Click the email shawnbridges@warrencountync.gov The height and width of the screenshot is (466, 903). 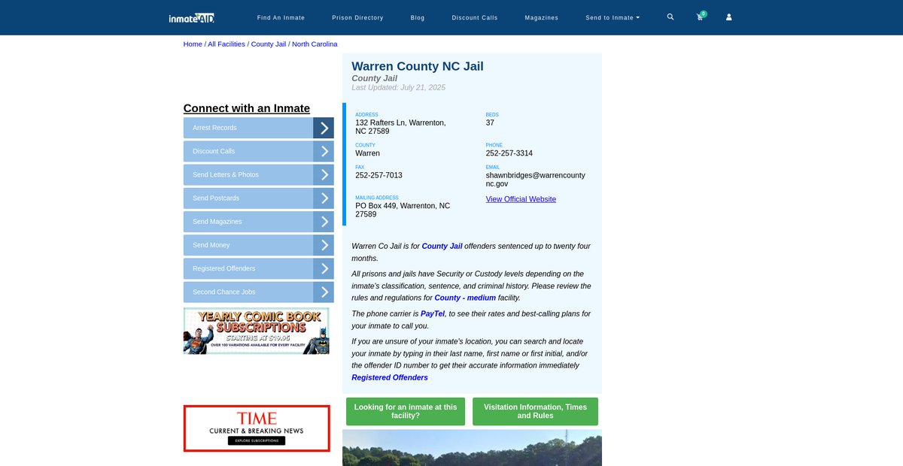[x=536, y=180]
